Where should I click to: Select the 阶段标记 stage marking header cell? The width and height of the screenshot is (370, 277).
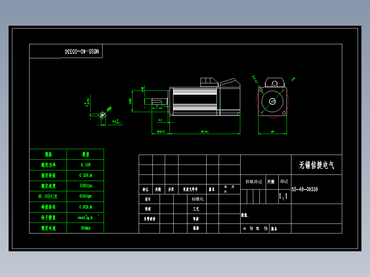254,181
